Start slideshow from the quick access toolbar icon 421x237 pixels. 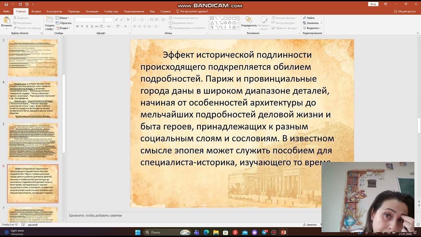27,4
